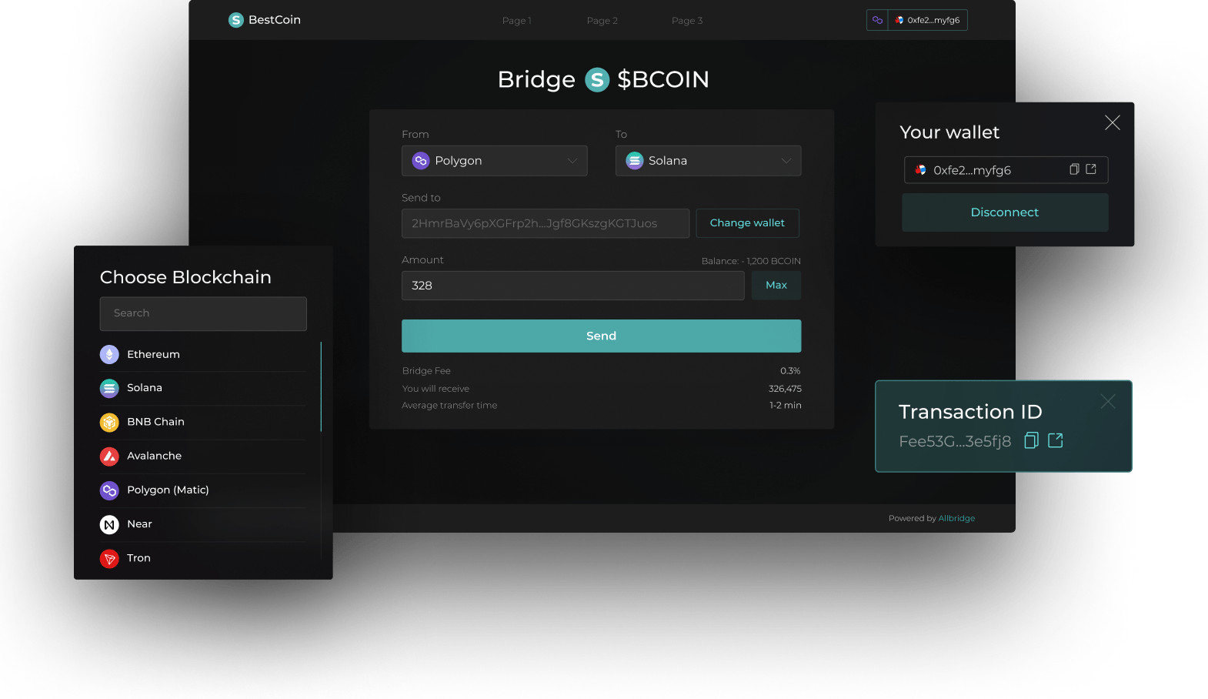This screenshot has height=699, width=1208.
Task: Choose Avalanche in the blockchain list
Action: tap(203, 456)
